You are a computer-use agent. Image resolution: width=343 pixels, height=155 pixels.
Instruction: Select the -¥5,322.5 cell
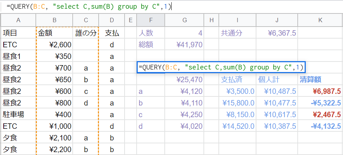(x=320, y=103)
